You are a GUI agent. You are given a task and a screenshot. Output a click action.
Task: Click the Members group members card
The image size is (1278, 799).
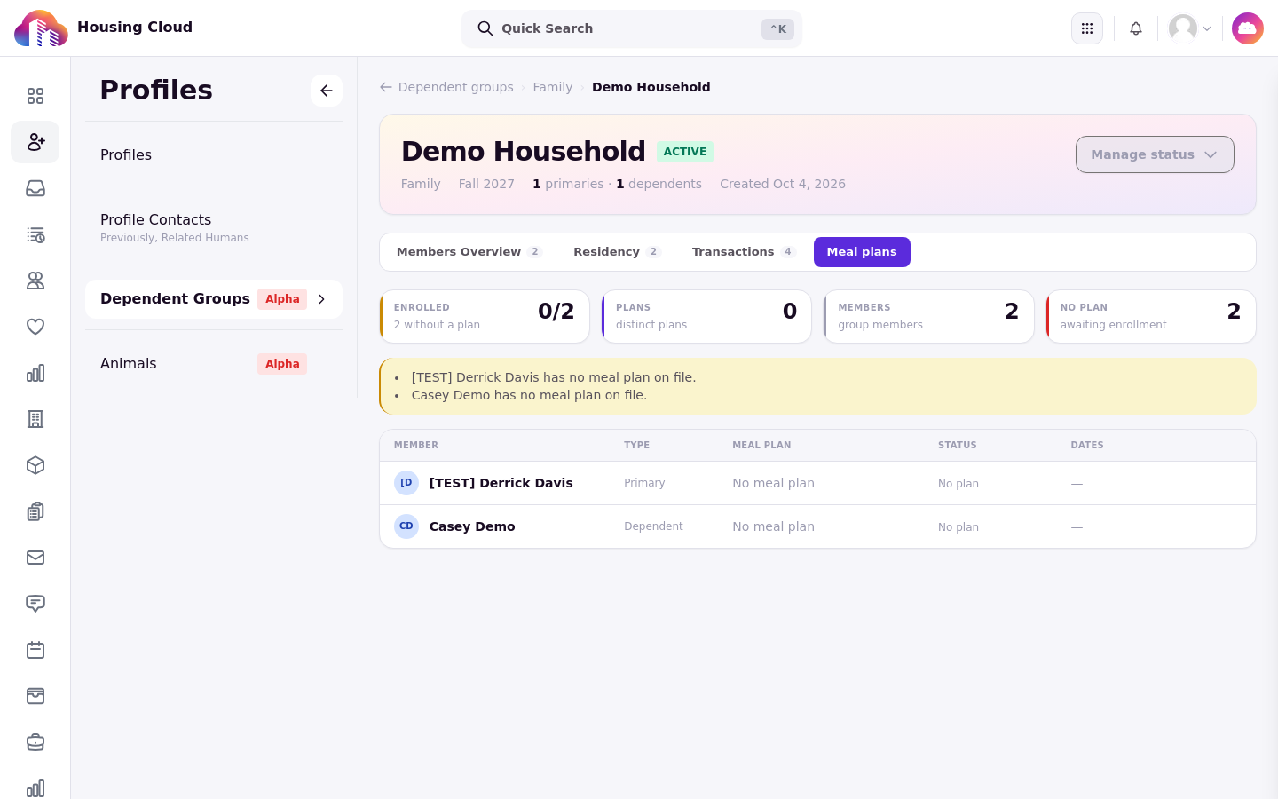(928, 316)
